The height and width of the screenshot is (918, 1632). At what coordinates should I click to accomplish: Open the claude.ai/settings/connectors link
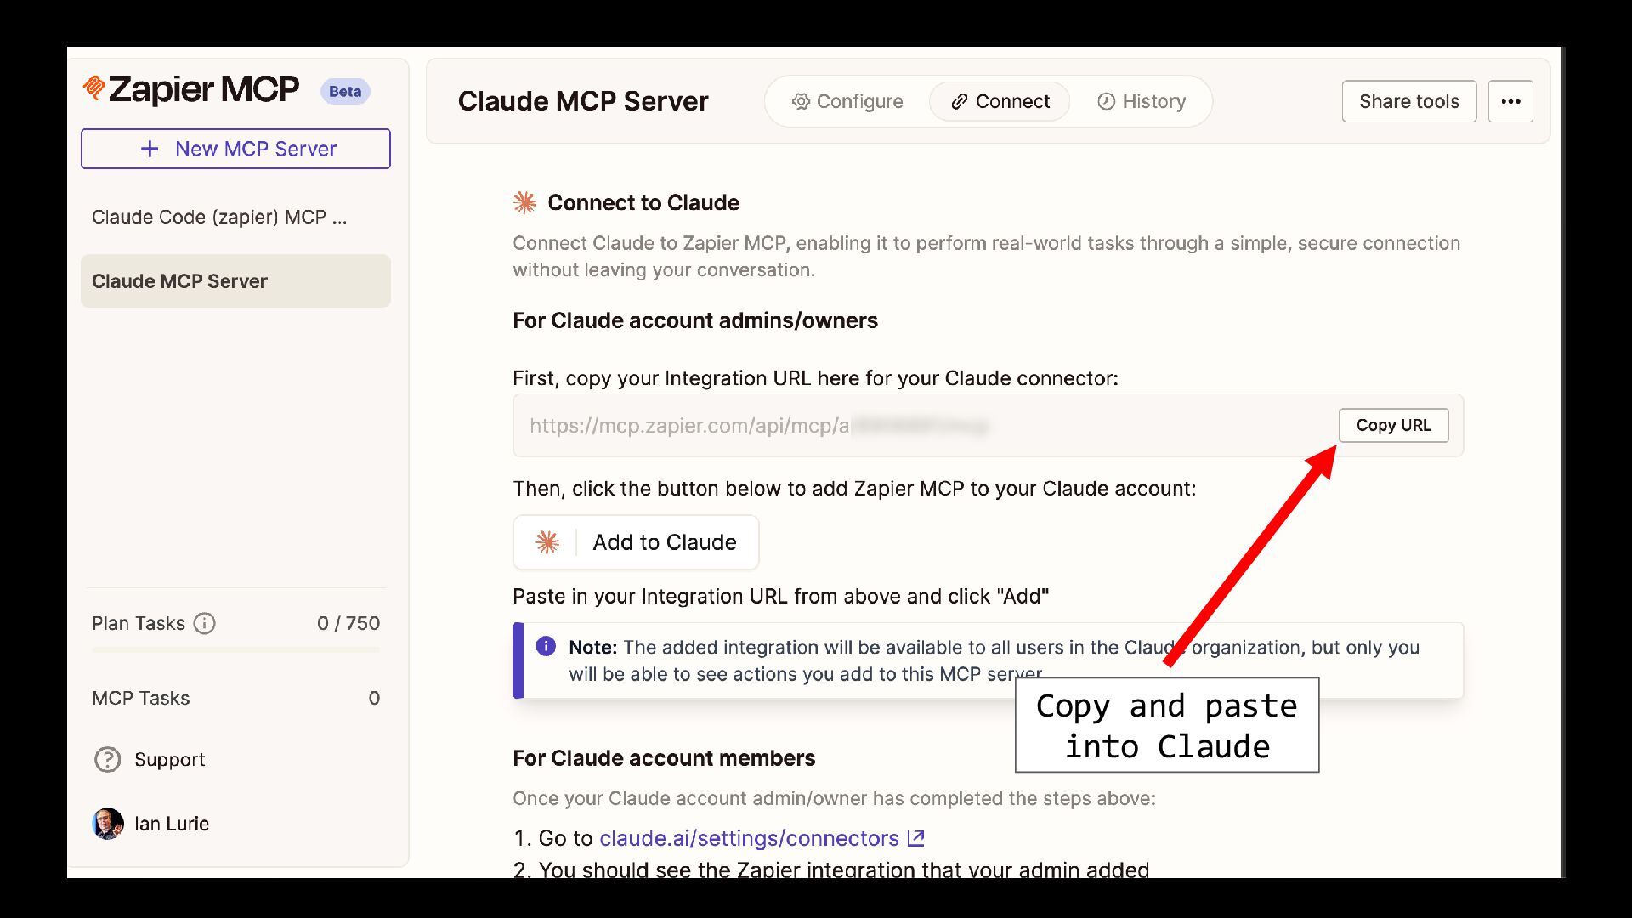tap(749, 838)
